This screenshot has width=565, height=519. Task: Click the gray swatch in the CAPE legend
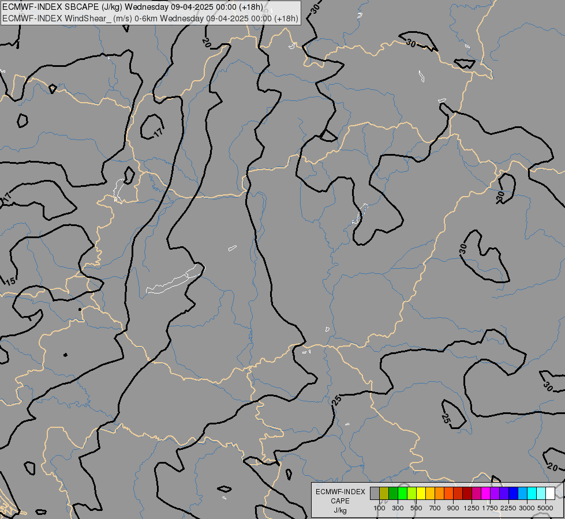375,493
